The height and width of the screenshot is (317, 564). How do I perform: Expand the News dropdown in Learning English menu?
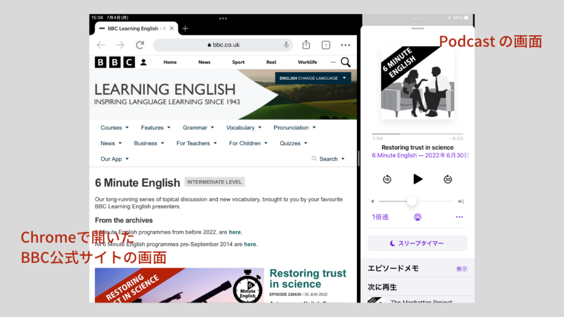111,143
